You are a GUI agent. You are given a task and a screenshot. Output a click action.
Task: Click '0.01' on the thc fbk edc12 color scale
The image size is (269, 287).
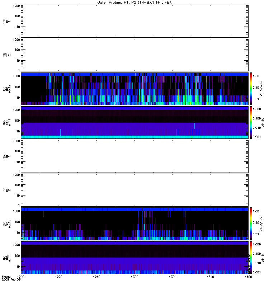[256, 234]
